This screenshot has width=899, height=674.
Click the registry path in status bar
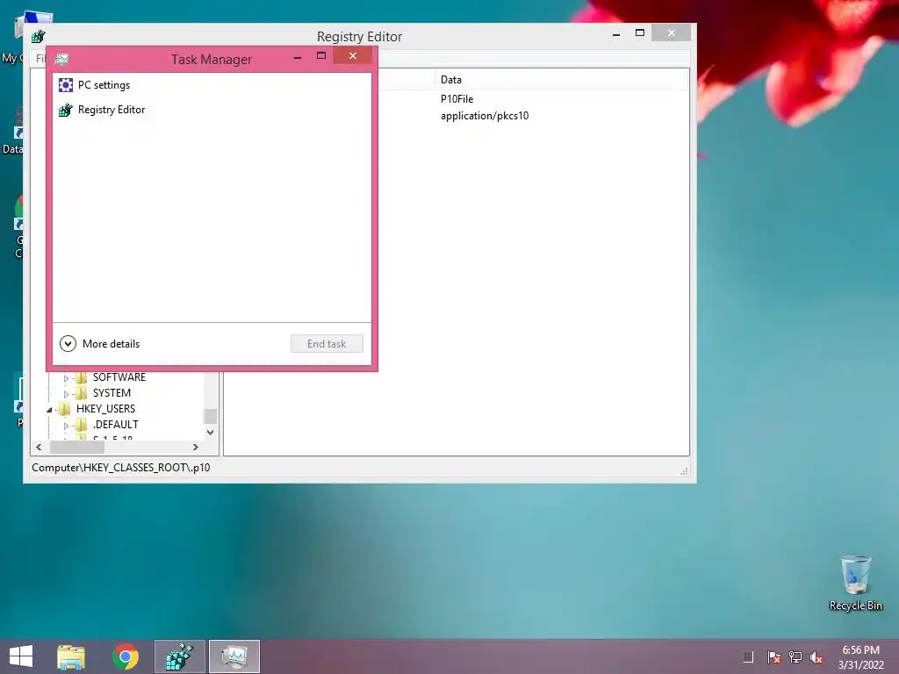click(x=121, y=467)
